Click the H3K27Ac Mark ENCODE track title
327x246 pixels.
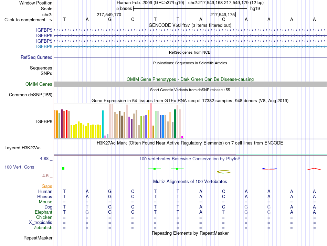[190, 143]
